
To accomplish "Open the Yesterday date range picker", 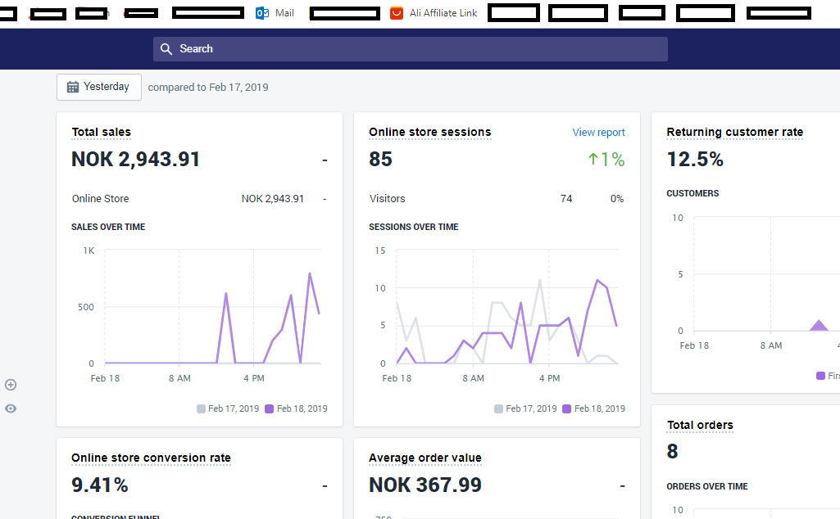I will pos(99,88).
